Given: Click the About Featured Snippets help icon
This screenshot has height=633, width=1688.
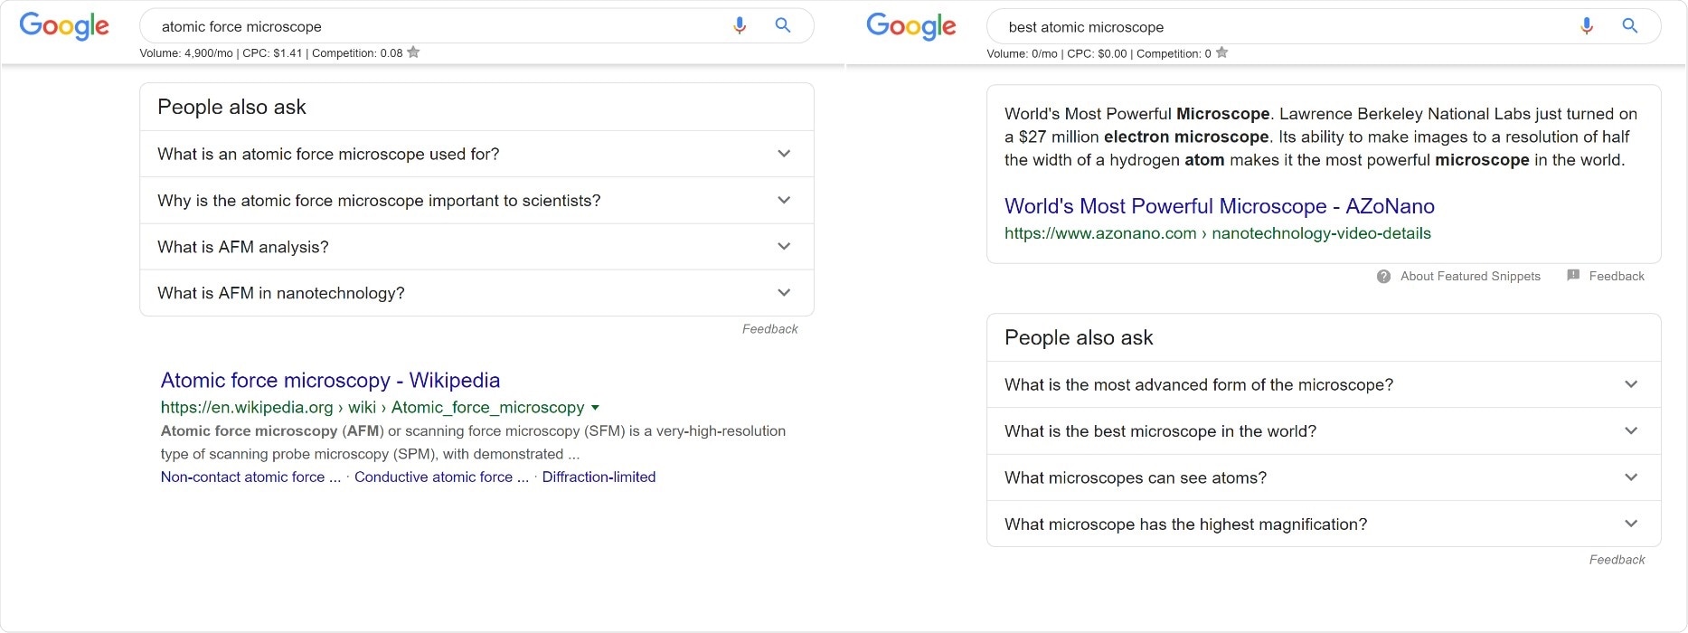Looking at the screenshot, I should coord(1383,277).
